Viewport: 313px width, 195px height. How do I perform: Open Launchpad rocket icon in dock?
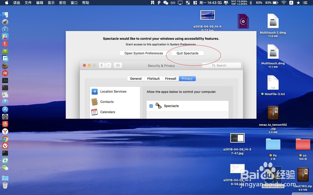[5, 22]
